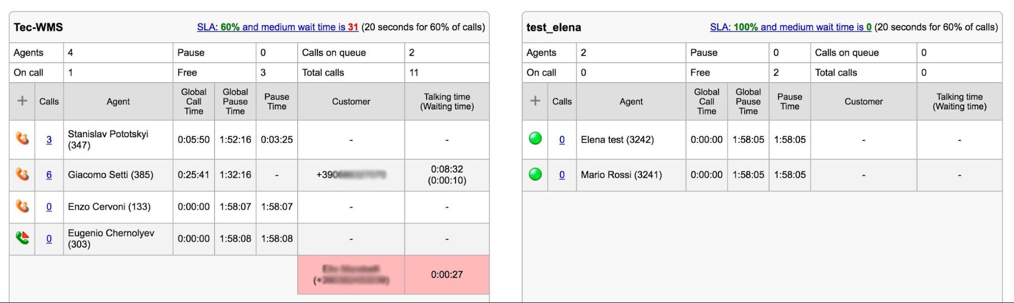The height and width of the screenshot is (303, 1014).
Task: Click the queued caller's pink waiting cell
Action: coord(351,275)
